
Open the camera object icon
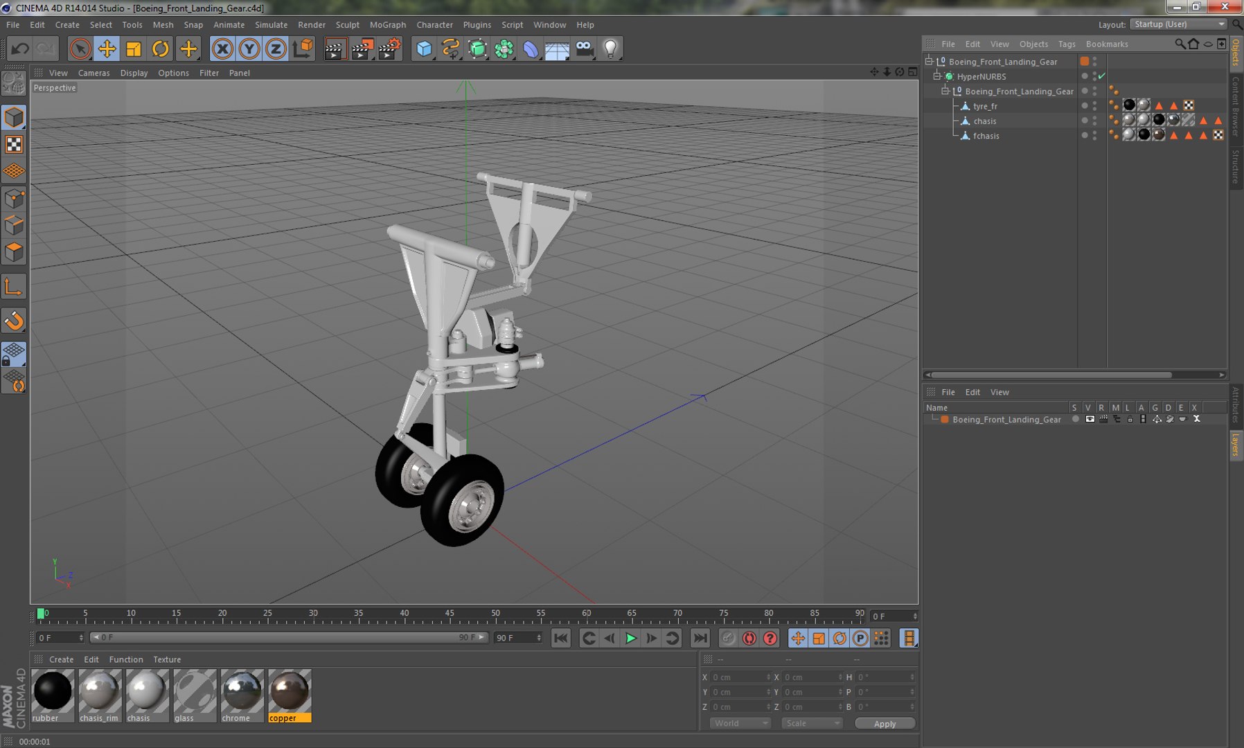tap(585, 48)
